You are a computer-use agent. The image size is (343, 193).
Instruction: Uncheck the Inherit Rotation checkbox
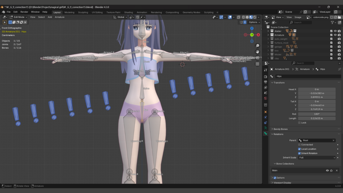point(299,153)
